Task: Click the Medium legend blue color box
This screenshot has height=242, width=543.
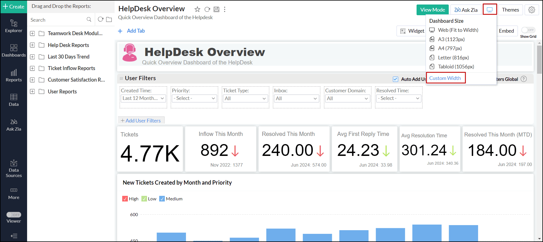Action: (162, 199)
